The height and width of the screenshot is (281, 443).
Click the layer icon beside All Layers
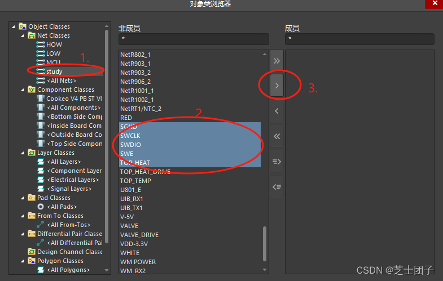pos(41,162)
